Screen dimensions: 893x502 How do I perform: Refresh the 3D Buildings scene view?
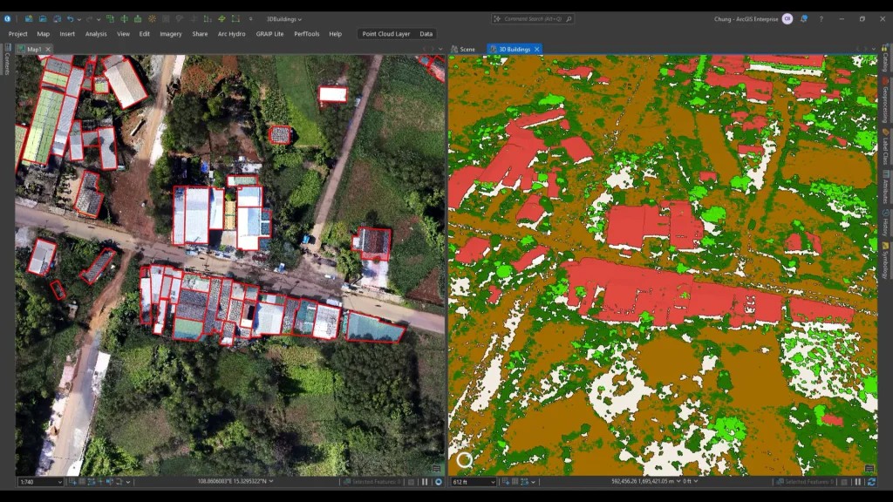[x=871, y=482]
